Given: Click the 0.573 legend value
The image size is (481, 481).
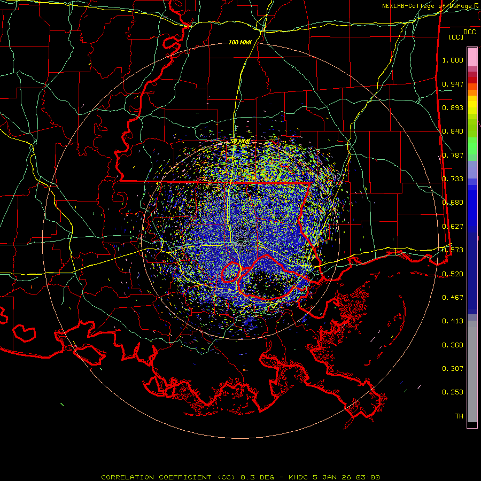Looking at the screenshot, I should 453,250.
